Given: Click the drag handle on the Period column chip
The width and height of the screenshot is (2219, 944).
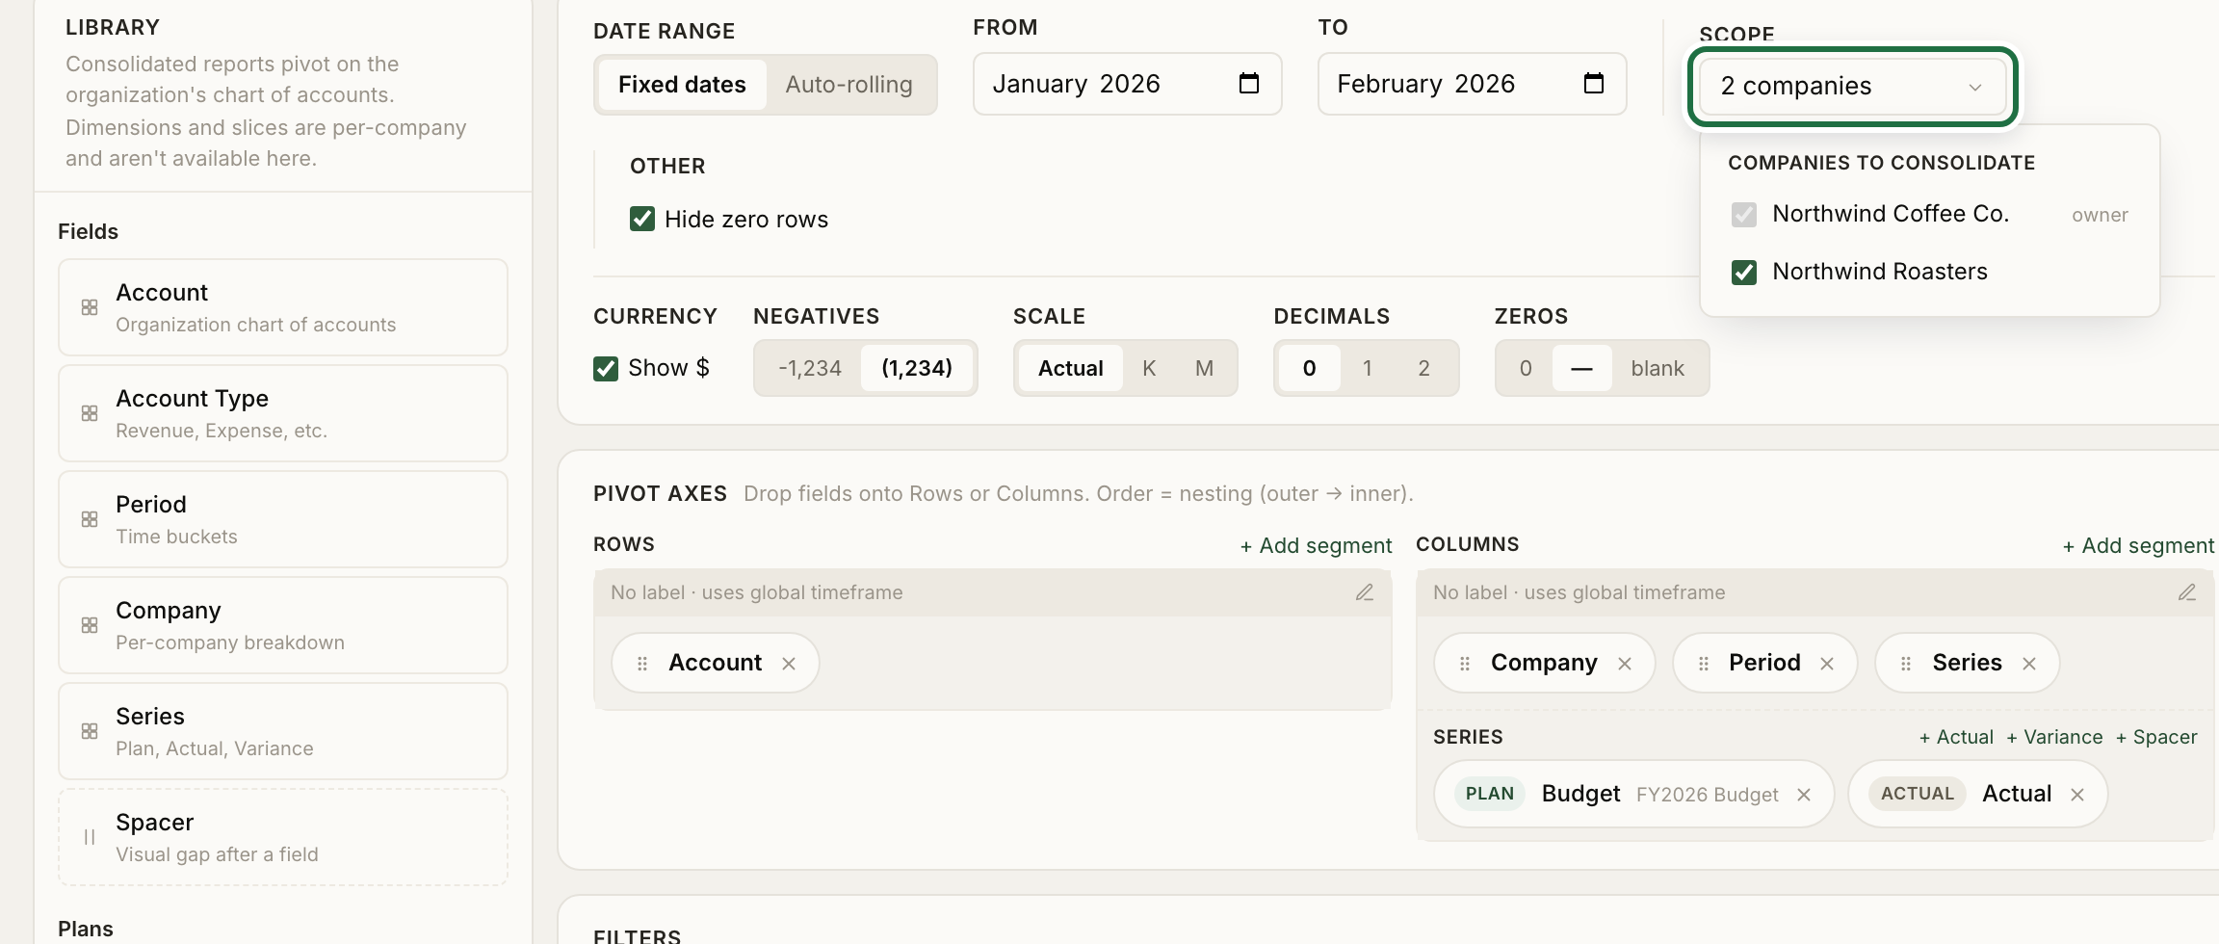Looking at the screenshot, I should coord(1704,664).
